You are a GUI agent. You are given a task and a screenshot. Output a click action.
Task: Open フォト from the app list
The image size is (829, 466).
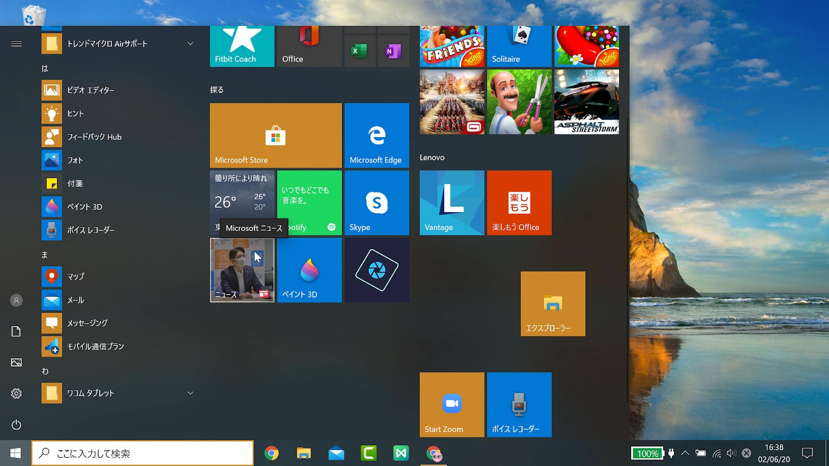[119, 161]
